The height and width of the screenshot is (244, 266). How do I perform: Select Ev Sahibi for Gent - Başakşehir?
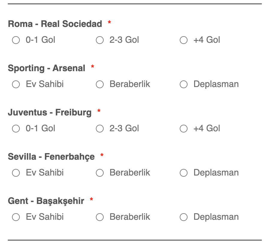point(16,217)
